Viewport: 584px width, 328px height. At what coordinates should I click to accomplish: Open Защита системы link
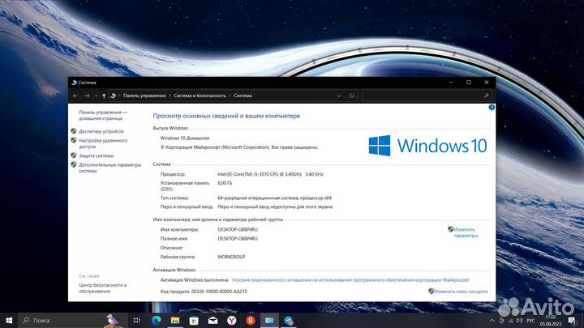tap(96, 155)
